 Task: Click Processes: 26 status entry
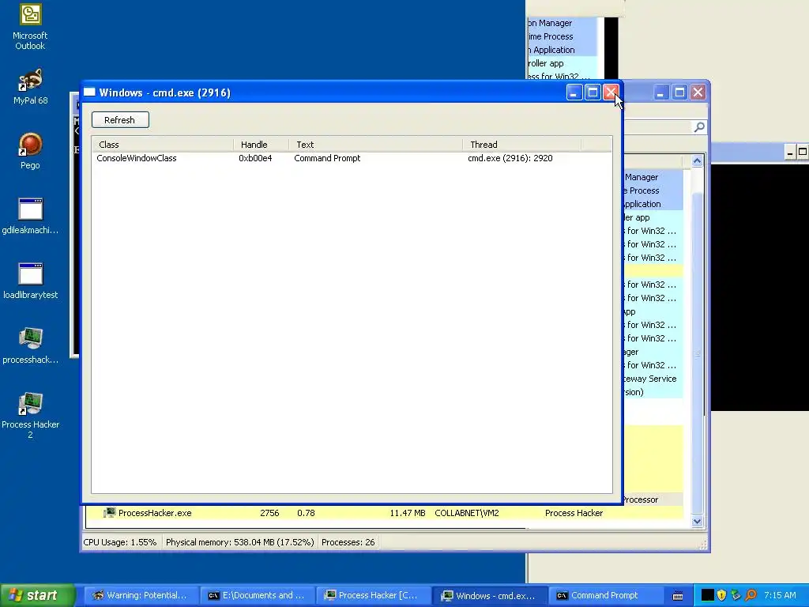pos(348,542)
